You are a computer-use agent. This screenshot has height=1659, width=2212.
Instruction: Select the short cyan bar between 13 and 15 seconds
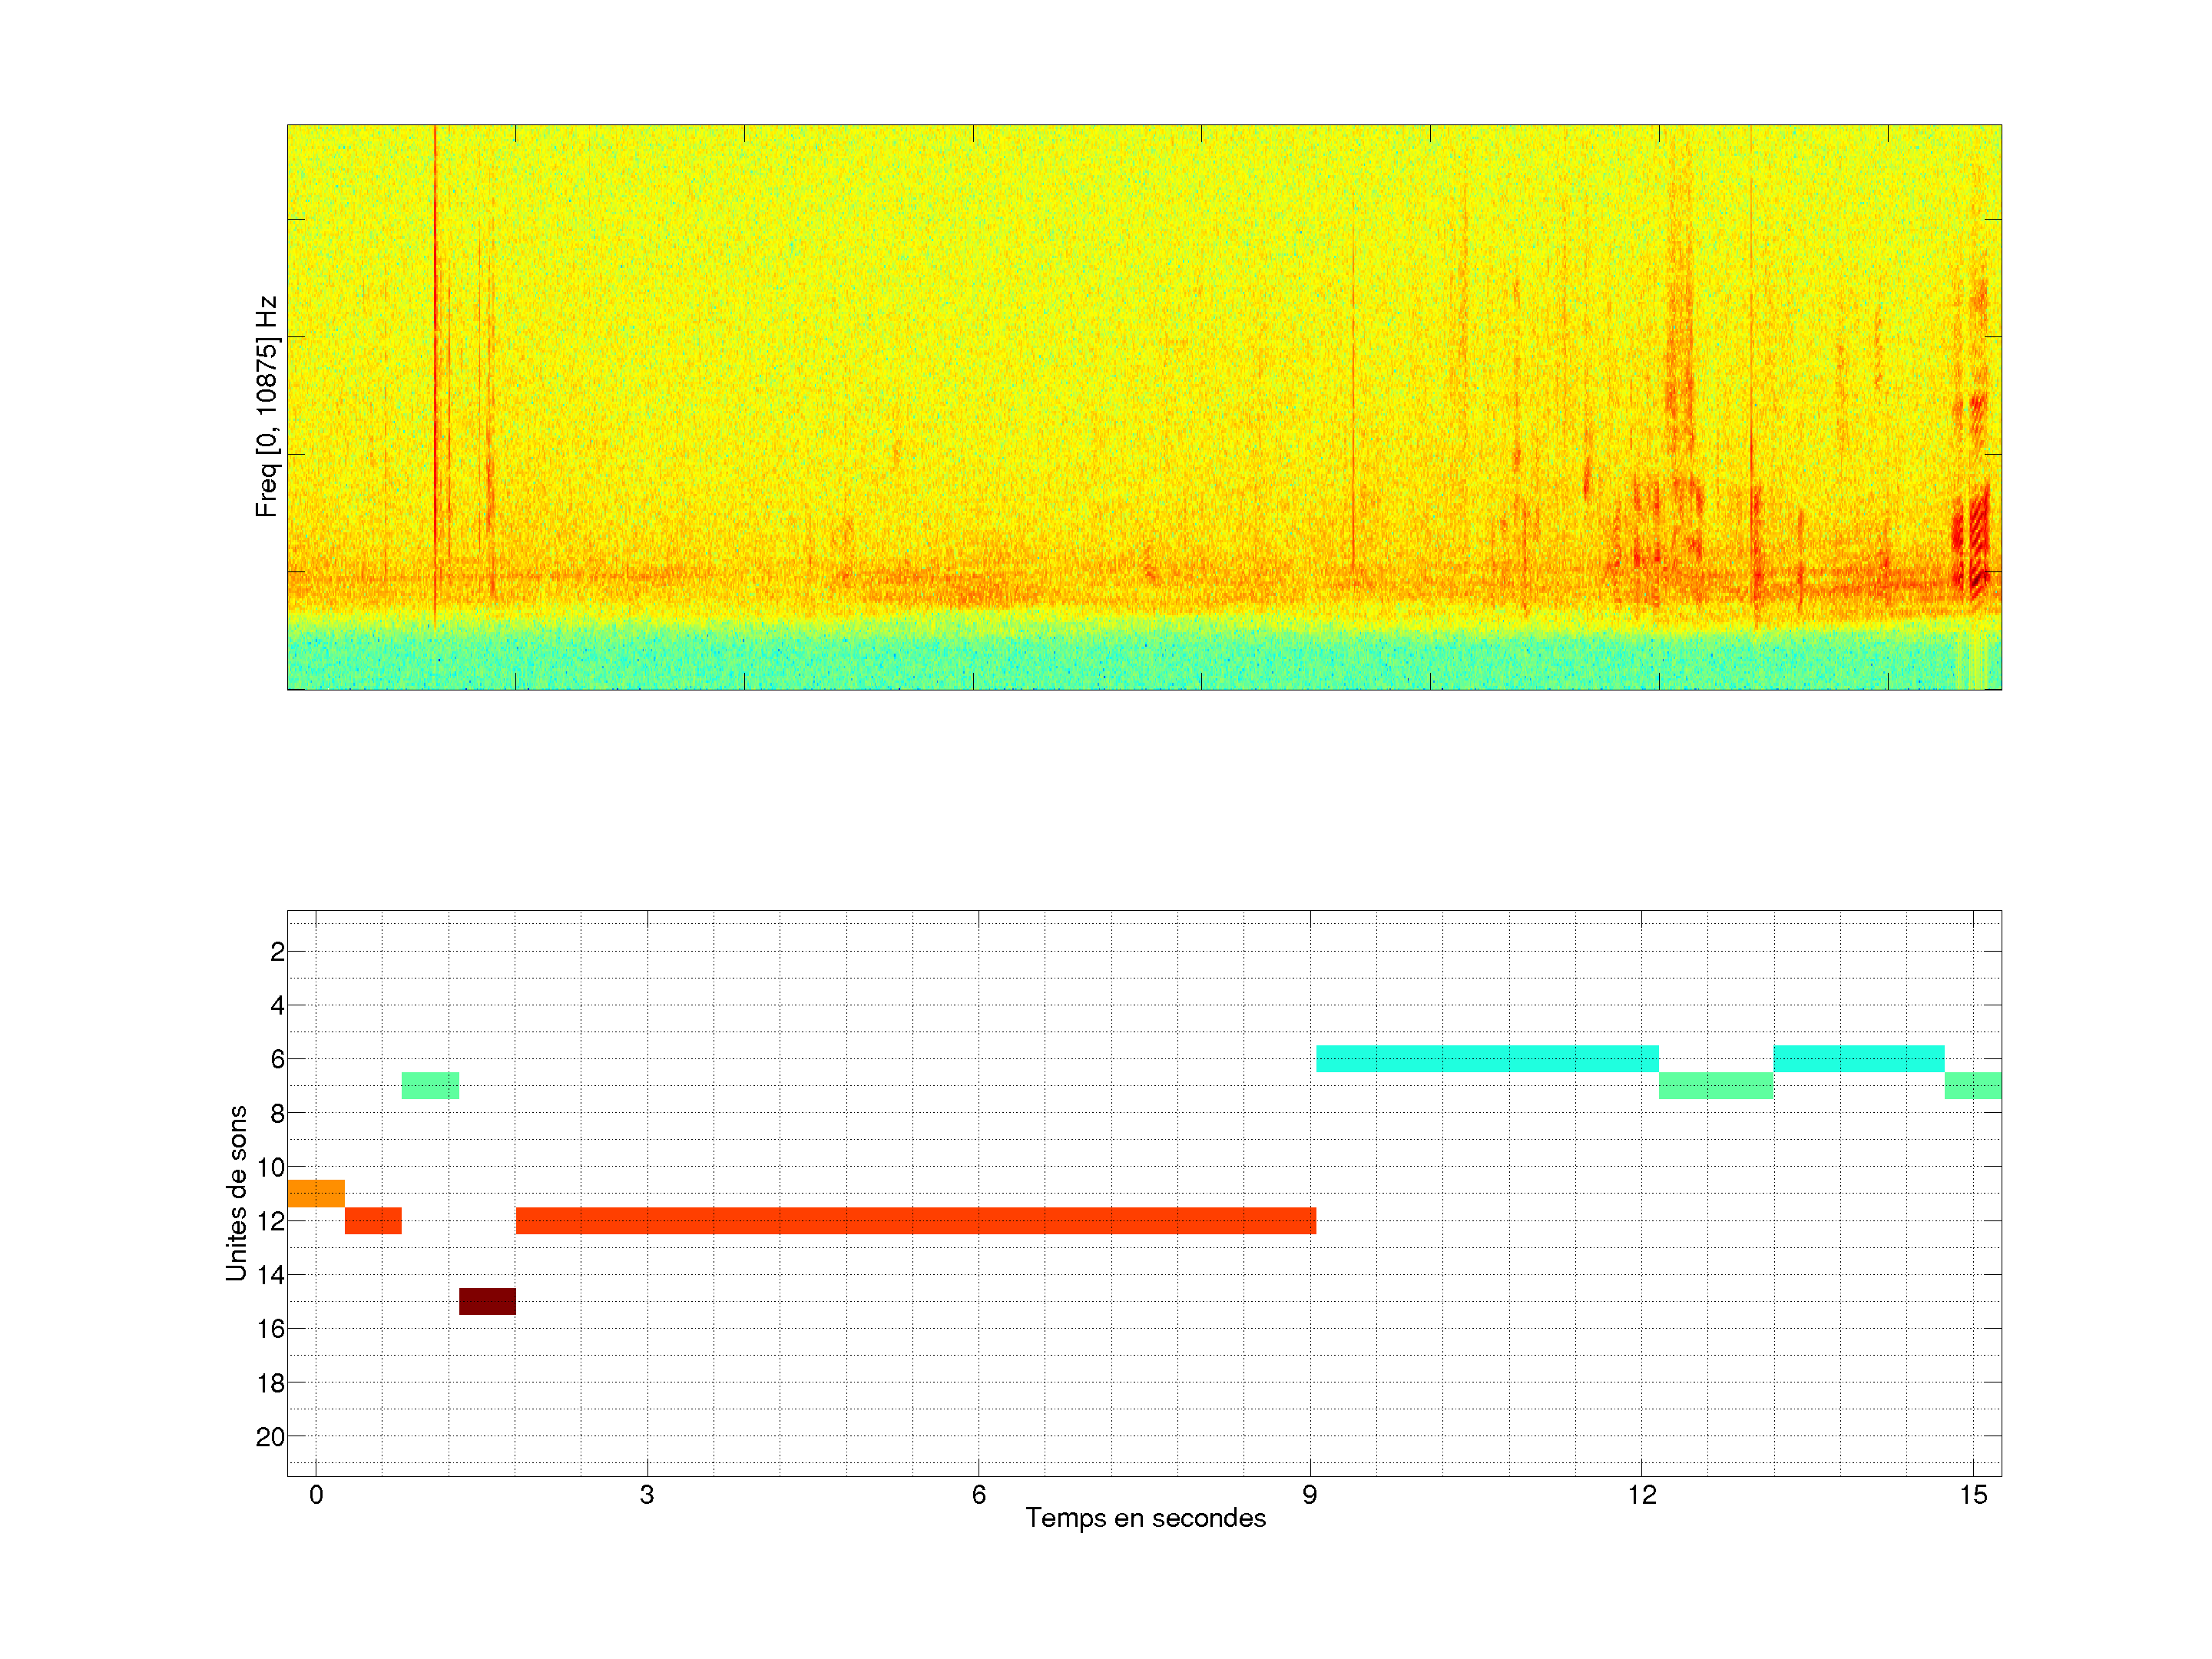[x=1858, y=1059]
